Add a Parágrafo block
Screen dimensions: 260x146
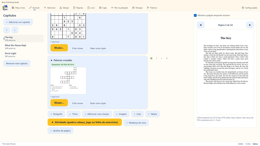(x=56, y=114)
